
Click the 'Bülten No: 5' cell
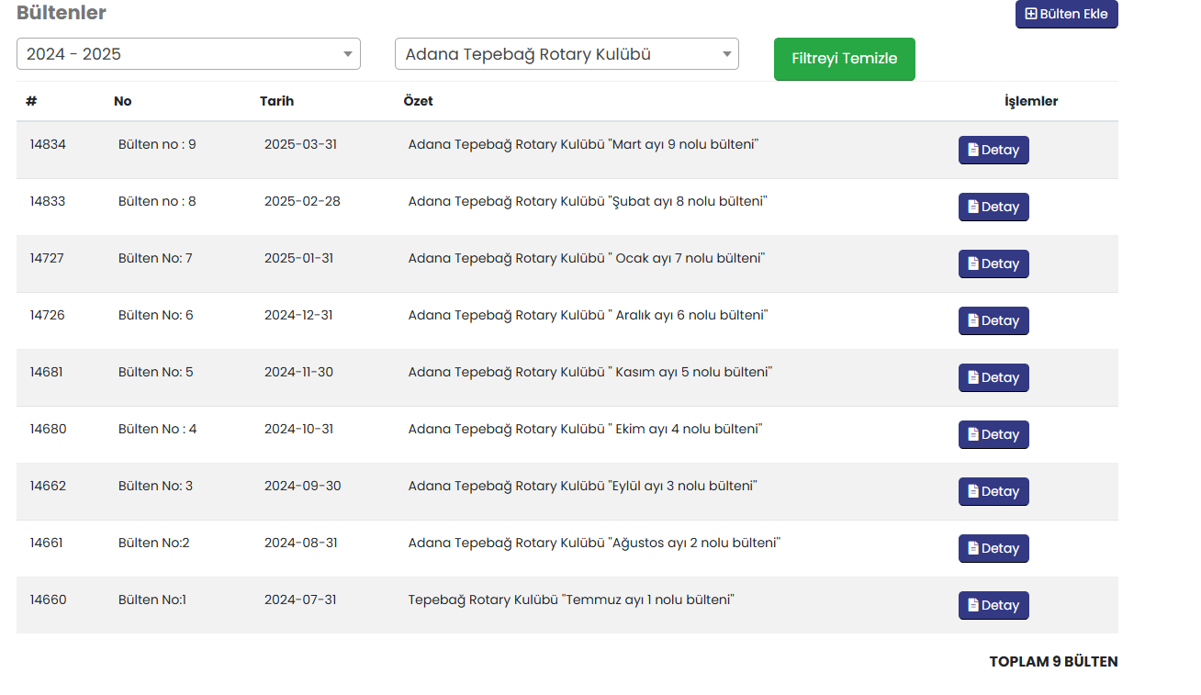[156, 372]
